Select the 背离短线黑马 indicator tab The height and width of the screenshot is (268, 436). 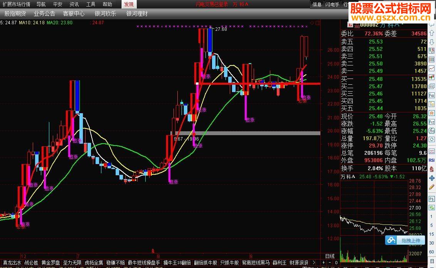256,263
